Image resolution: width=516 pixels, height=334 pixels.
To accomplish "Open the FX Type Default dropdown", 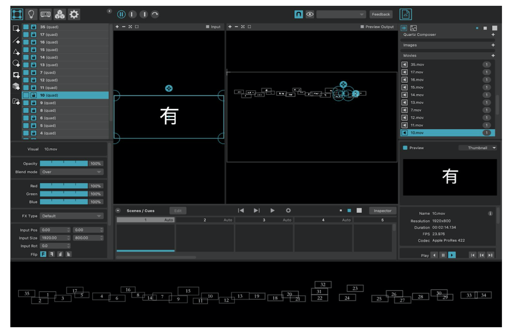I will tap(71, 216).
